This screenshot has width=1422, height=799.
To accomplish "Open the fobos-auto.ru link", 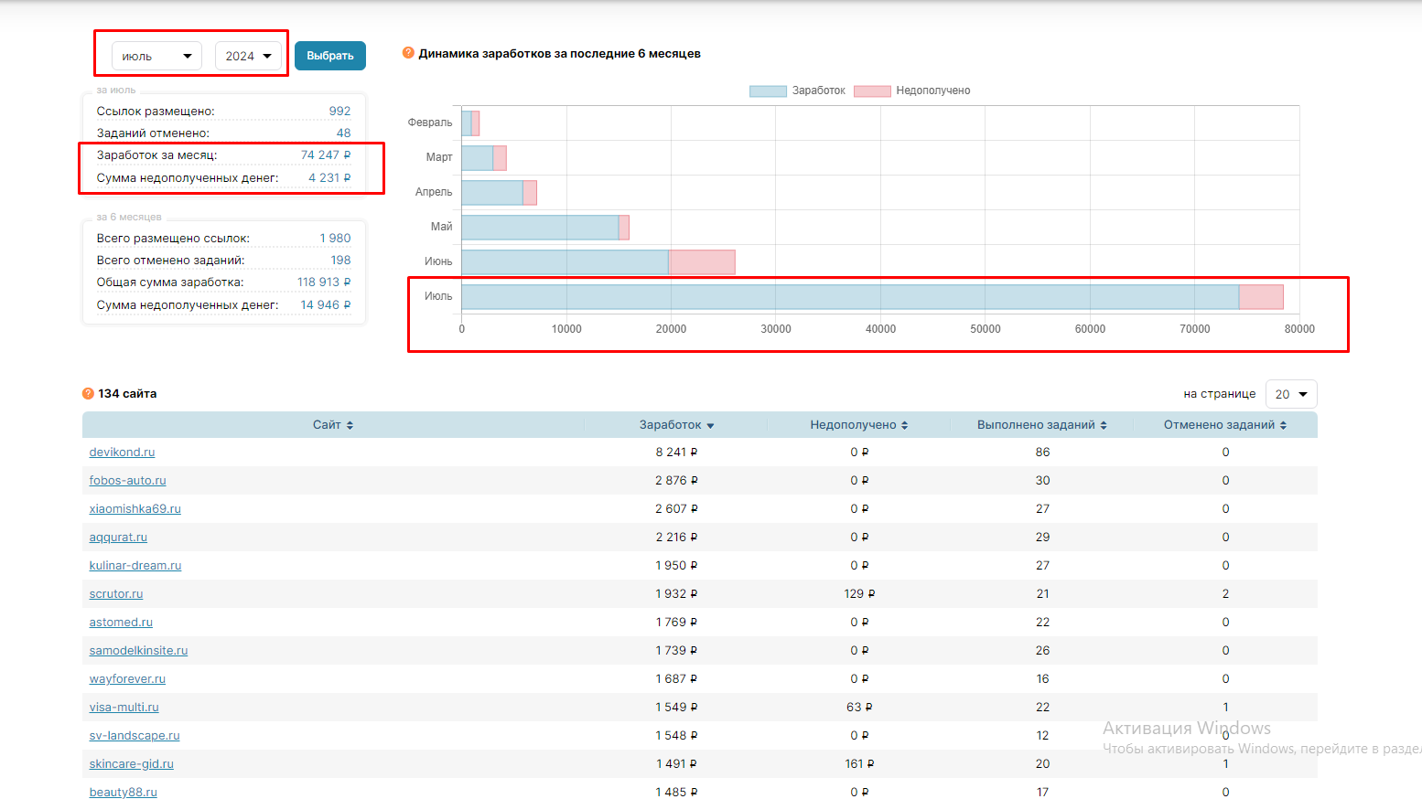I will tap(127, 480).
